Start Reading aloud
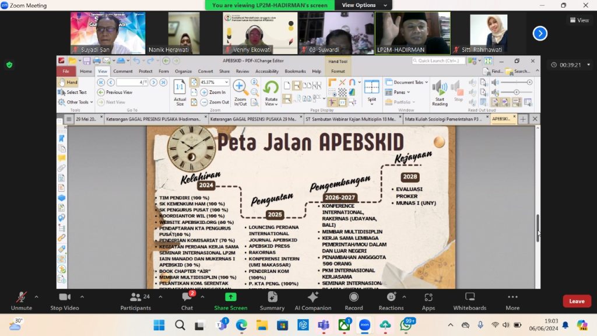The image size is (597, 336). tap(440, 92)
